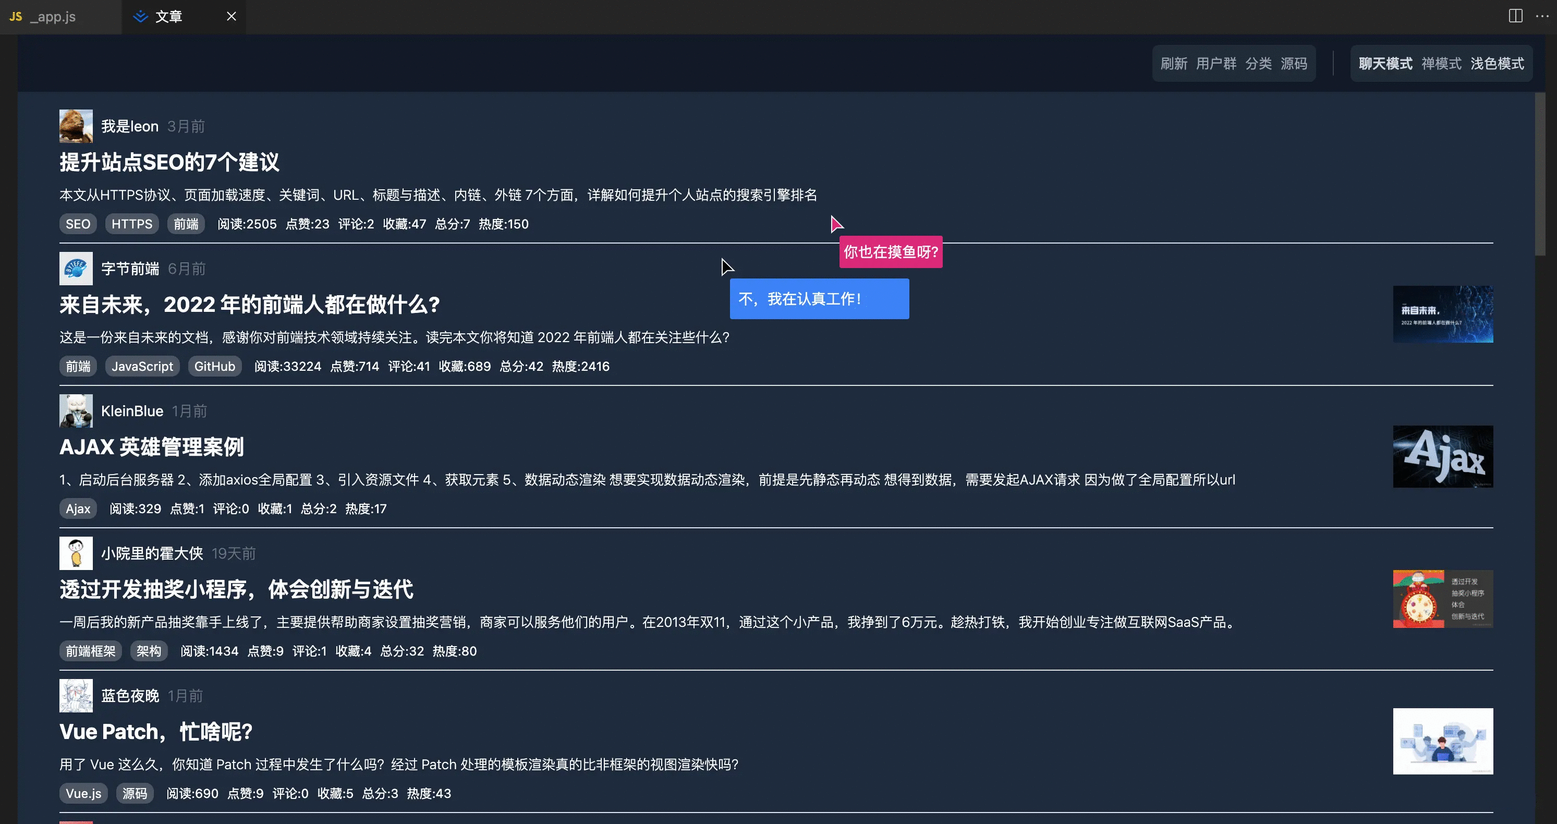Filter articles by the SEO tag
The width and height of the screenshot is (1557, 824).
point(77,224)
